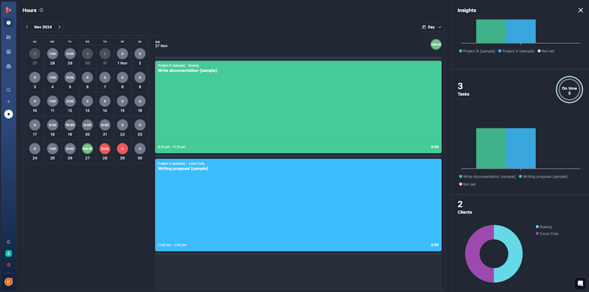Toggle Boeing legend in Clients chart

pyautogui.click(x=544, y=227)
